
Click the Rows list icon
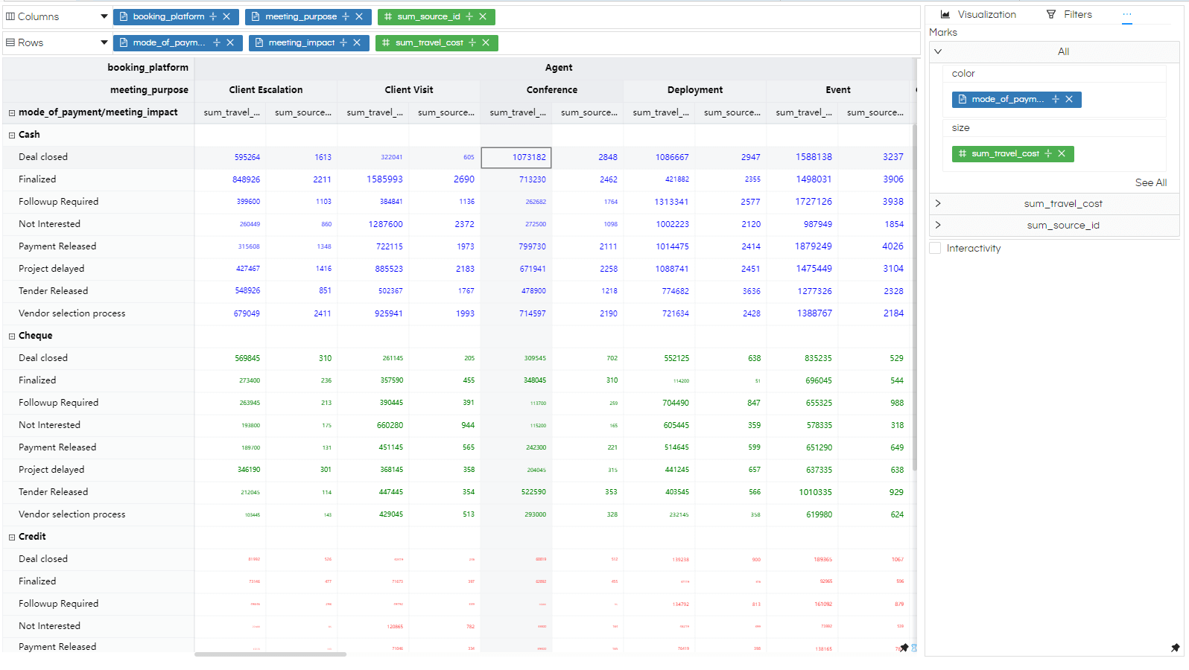pos(10,42)
